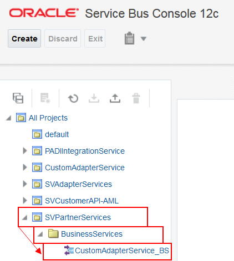Click the import download icon
The height and width of the screenshot is (261, 234).
94,98
